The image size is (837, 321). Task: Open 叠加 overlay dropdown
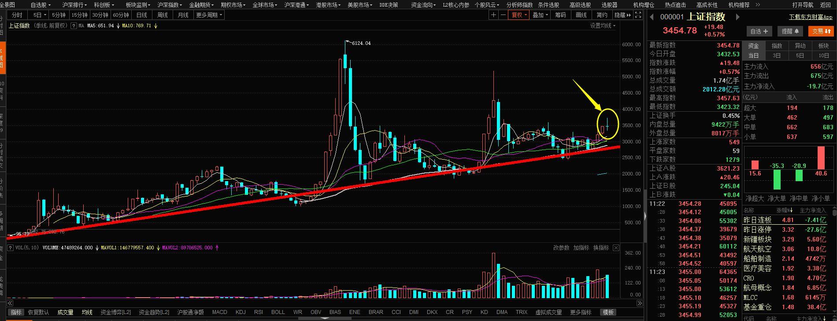(541, 15)
